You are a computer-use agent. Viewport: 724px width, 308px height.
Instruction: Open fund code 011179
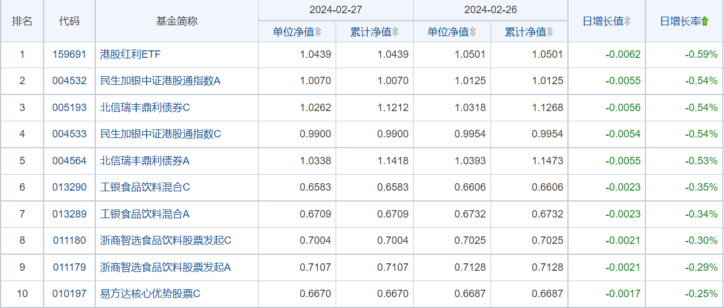69,267
